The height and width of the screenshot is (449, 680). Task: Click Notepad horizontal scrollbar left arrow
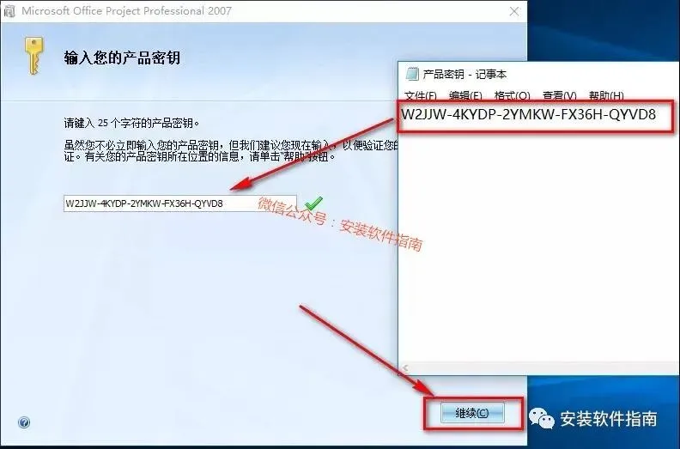pos(405,368)
